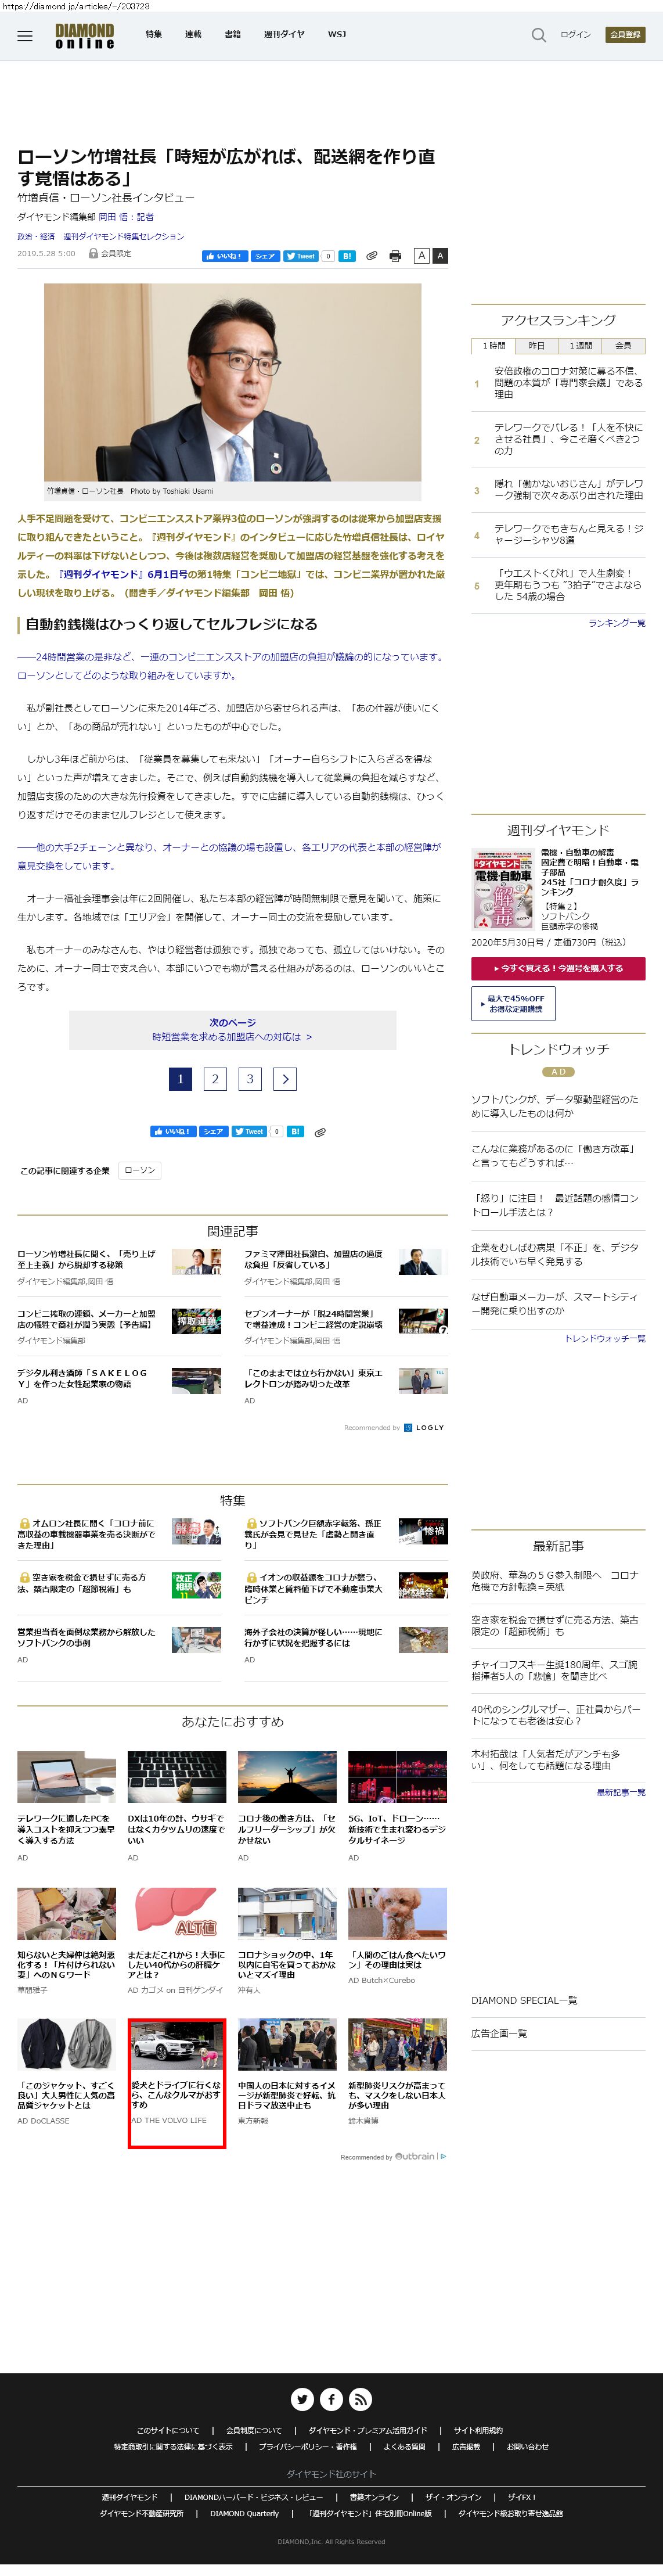Click Hatena B! bookmark button below pagination
Image resolution: width=663 pixels, height=2576 pixels.
point(295,1131)
